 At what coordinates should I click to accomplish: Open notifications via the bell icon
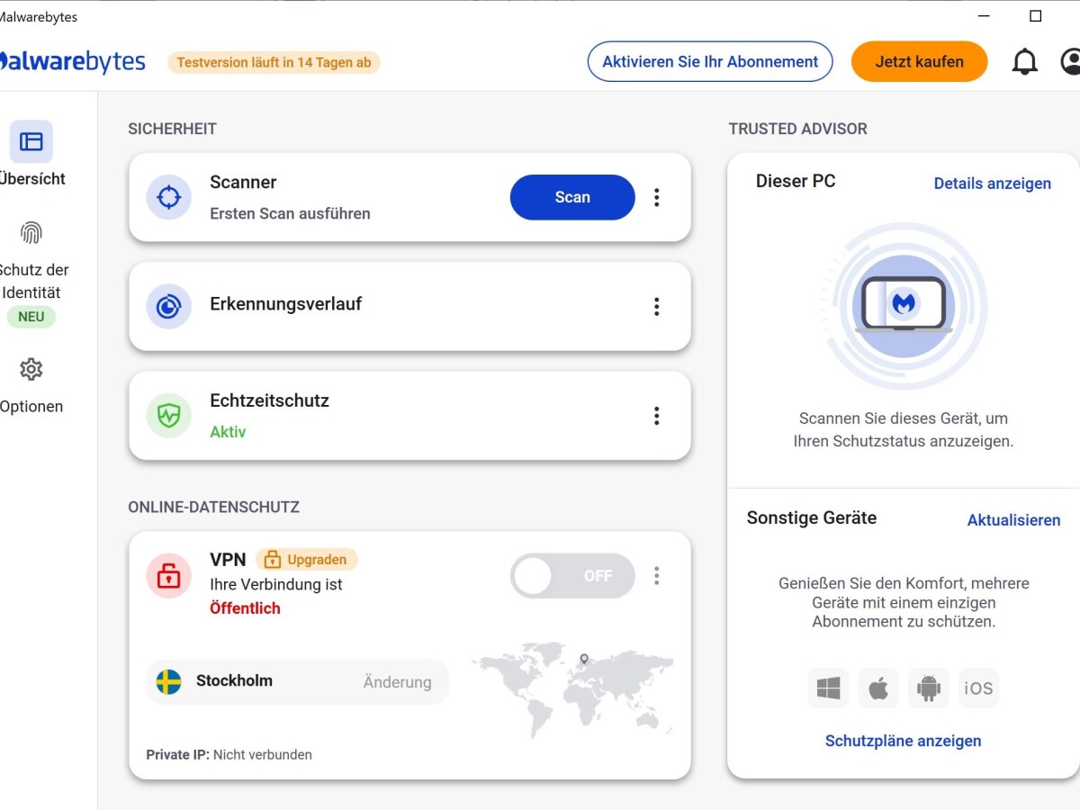(1024, 62)
